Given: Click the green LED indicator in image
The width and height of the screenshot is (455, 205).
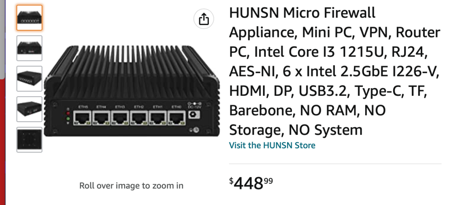Looking at the screenshot, I should pyautogui.click(x=68, y=118).
